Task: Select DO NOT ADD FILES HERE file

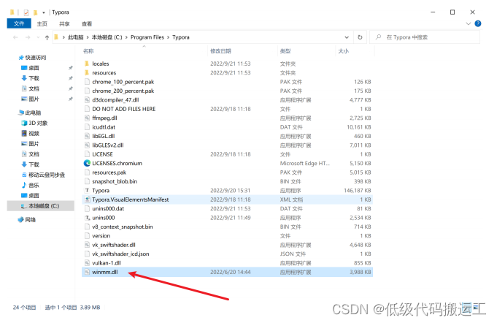Action: [124, 109]
